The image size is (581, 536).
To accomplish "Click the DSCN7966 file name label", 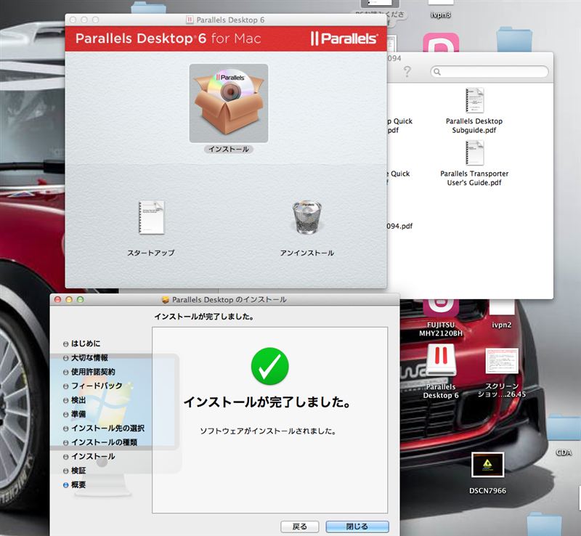I will coord(487,491).
